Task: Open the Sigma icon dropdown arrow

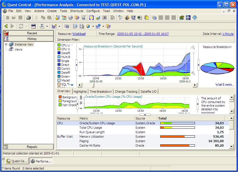Action: coord(47,26)
